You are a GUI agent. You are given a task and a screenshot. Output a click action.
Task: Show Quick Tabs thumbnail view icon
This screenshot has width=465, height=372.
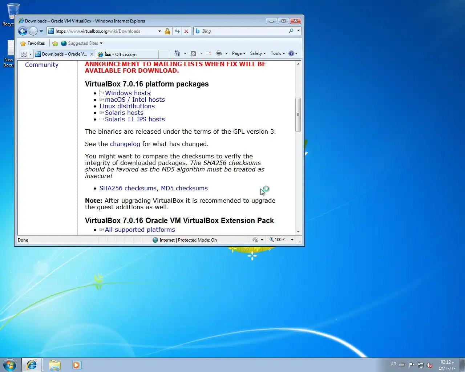point(24,54)
